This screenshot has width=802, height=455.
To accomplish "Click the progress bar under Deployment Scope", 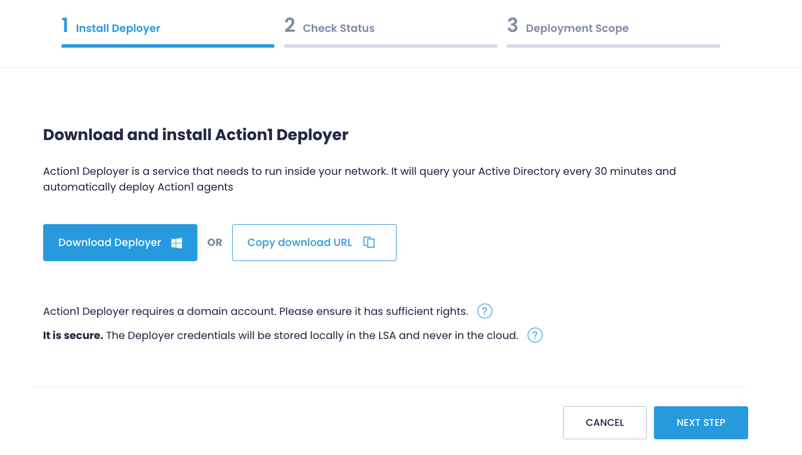I will pos(613,47).
